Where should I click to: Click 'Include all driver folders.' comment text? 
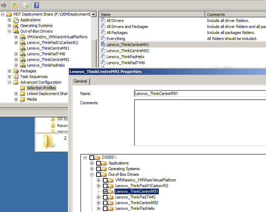coord(228,21)
